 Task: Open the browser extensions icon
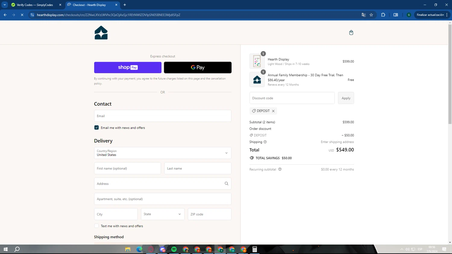(x=383, y=15)
